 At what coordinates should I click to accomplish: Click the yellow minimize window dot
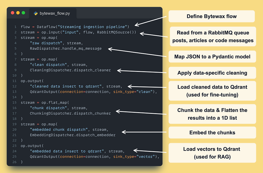pos(18,13)
